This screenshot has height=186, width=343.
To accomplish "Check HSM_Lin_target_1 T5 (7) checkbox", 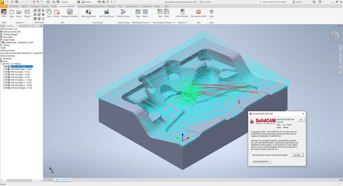I will coord(6,82).
